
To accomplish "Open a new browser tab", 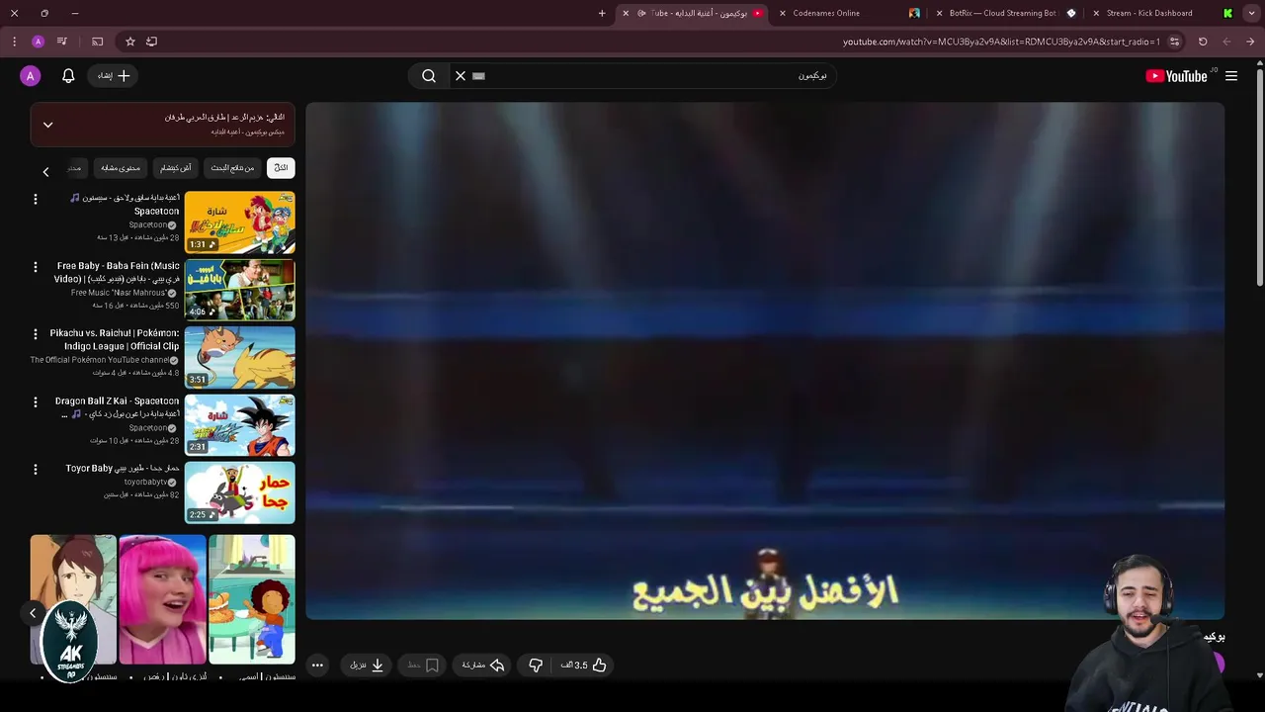I will (602, 14).
